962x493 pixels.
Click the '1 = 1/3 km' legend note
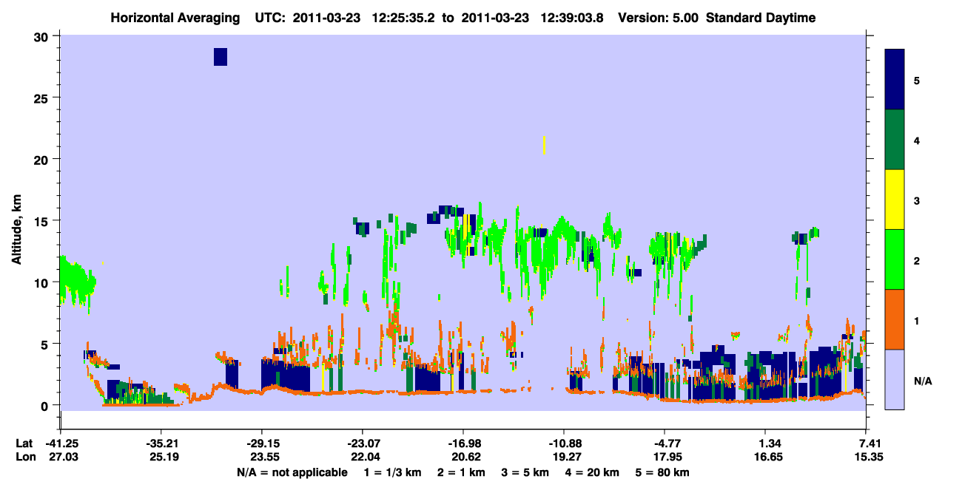click(392, 472)
